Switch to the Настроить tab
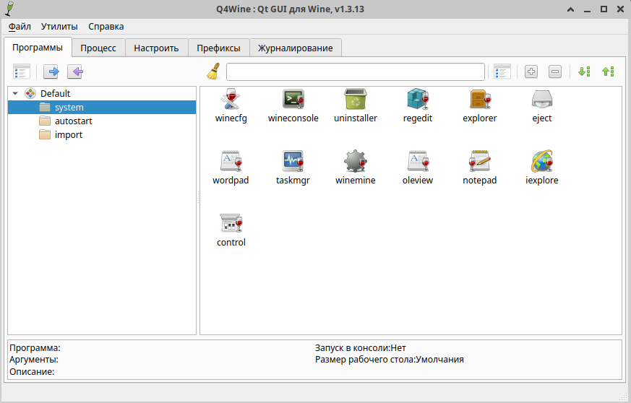 point(157,48)
